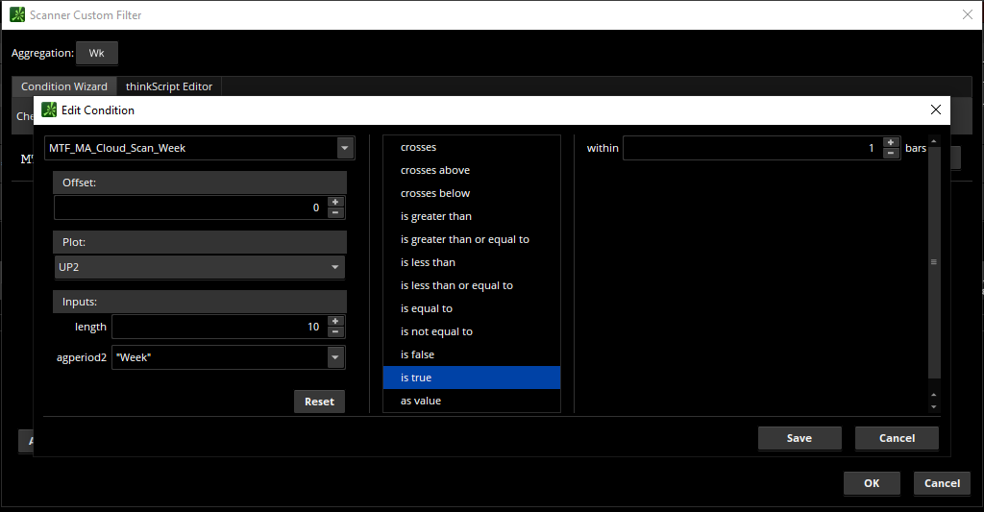Open the MTF_MA_Cloud_Scan_Week study dropdown
This screenshot has width=984, height=512.
(344, 148)
